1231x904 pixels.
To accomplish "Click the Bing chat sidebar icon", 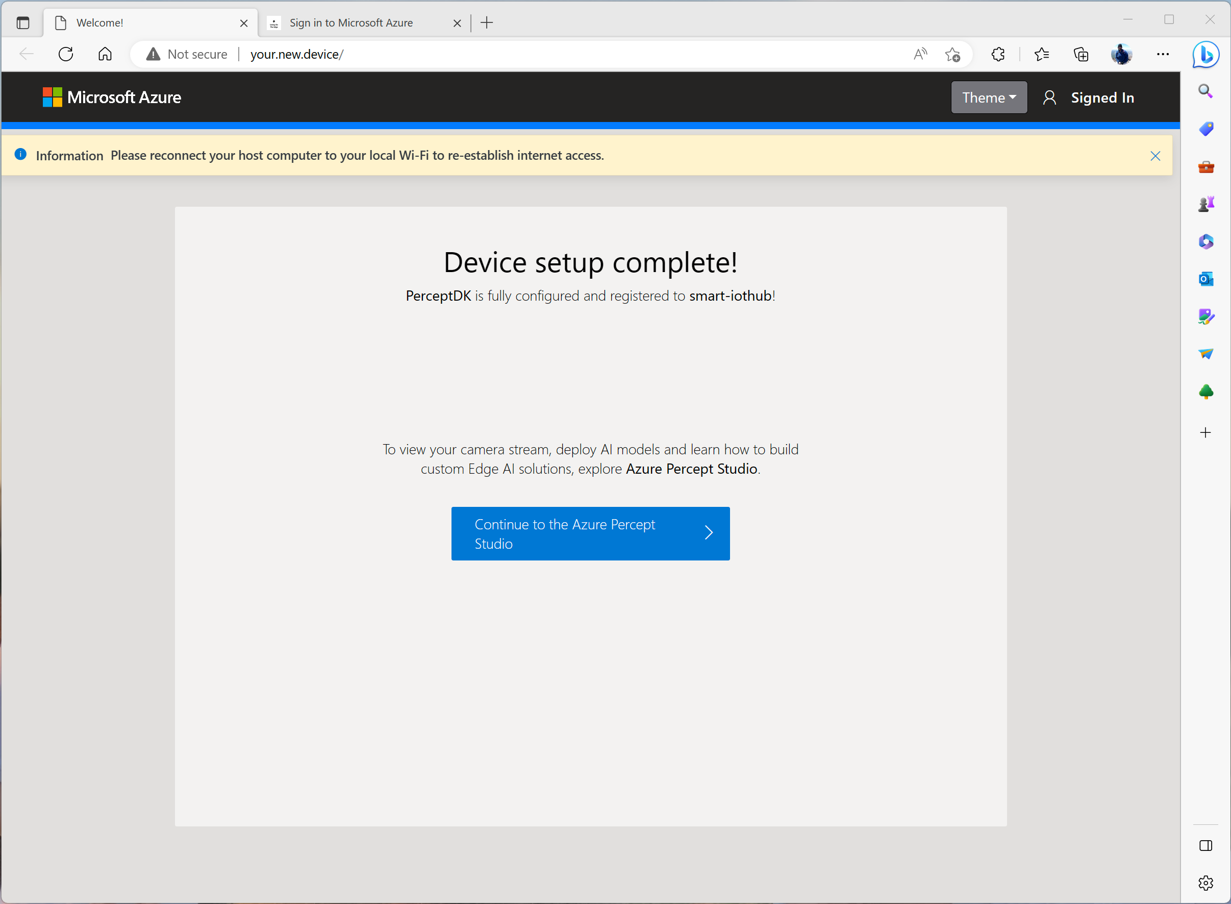I will [1206, 55].
